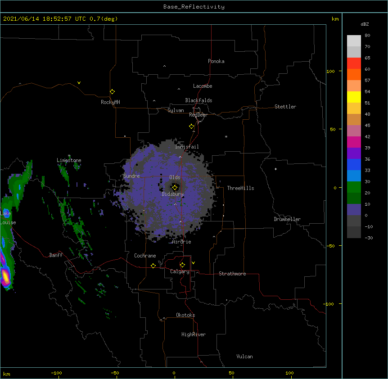Screen dimensions: 388x379
Task: Click the Blackfalds city label
Action: tap(199, 100)
